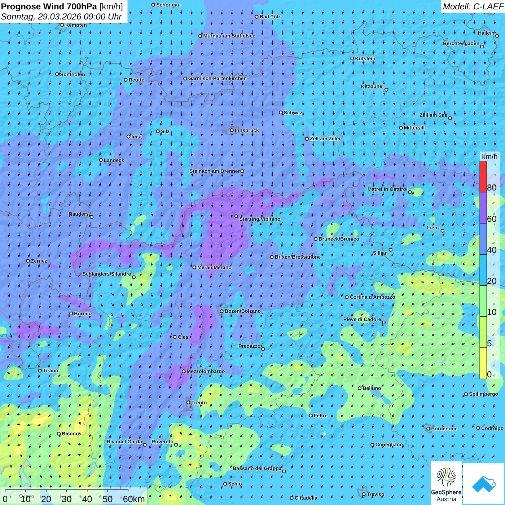Click the Sillian label
This screenshot has height=505, width=505.
380,253
